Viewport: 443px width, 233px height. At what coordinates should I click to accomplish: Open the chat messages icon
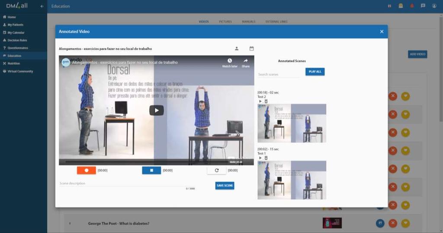coord(423,6)
